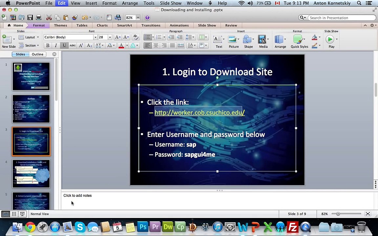378x236 pixels.
Task: Open the Arrange menu in menu bar
Action: point(130,3)
